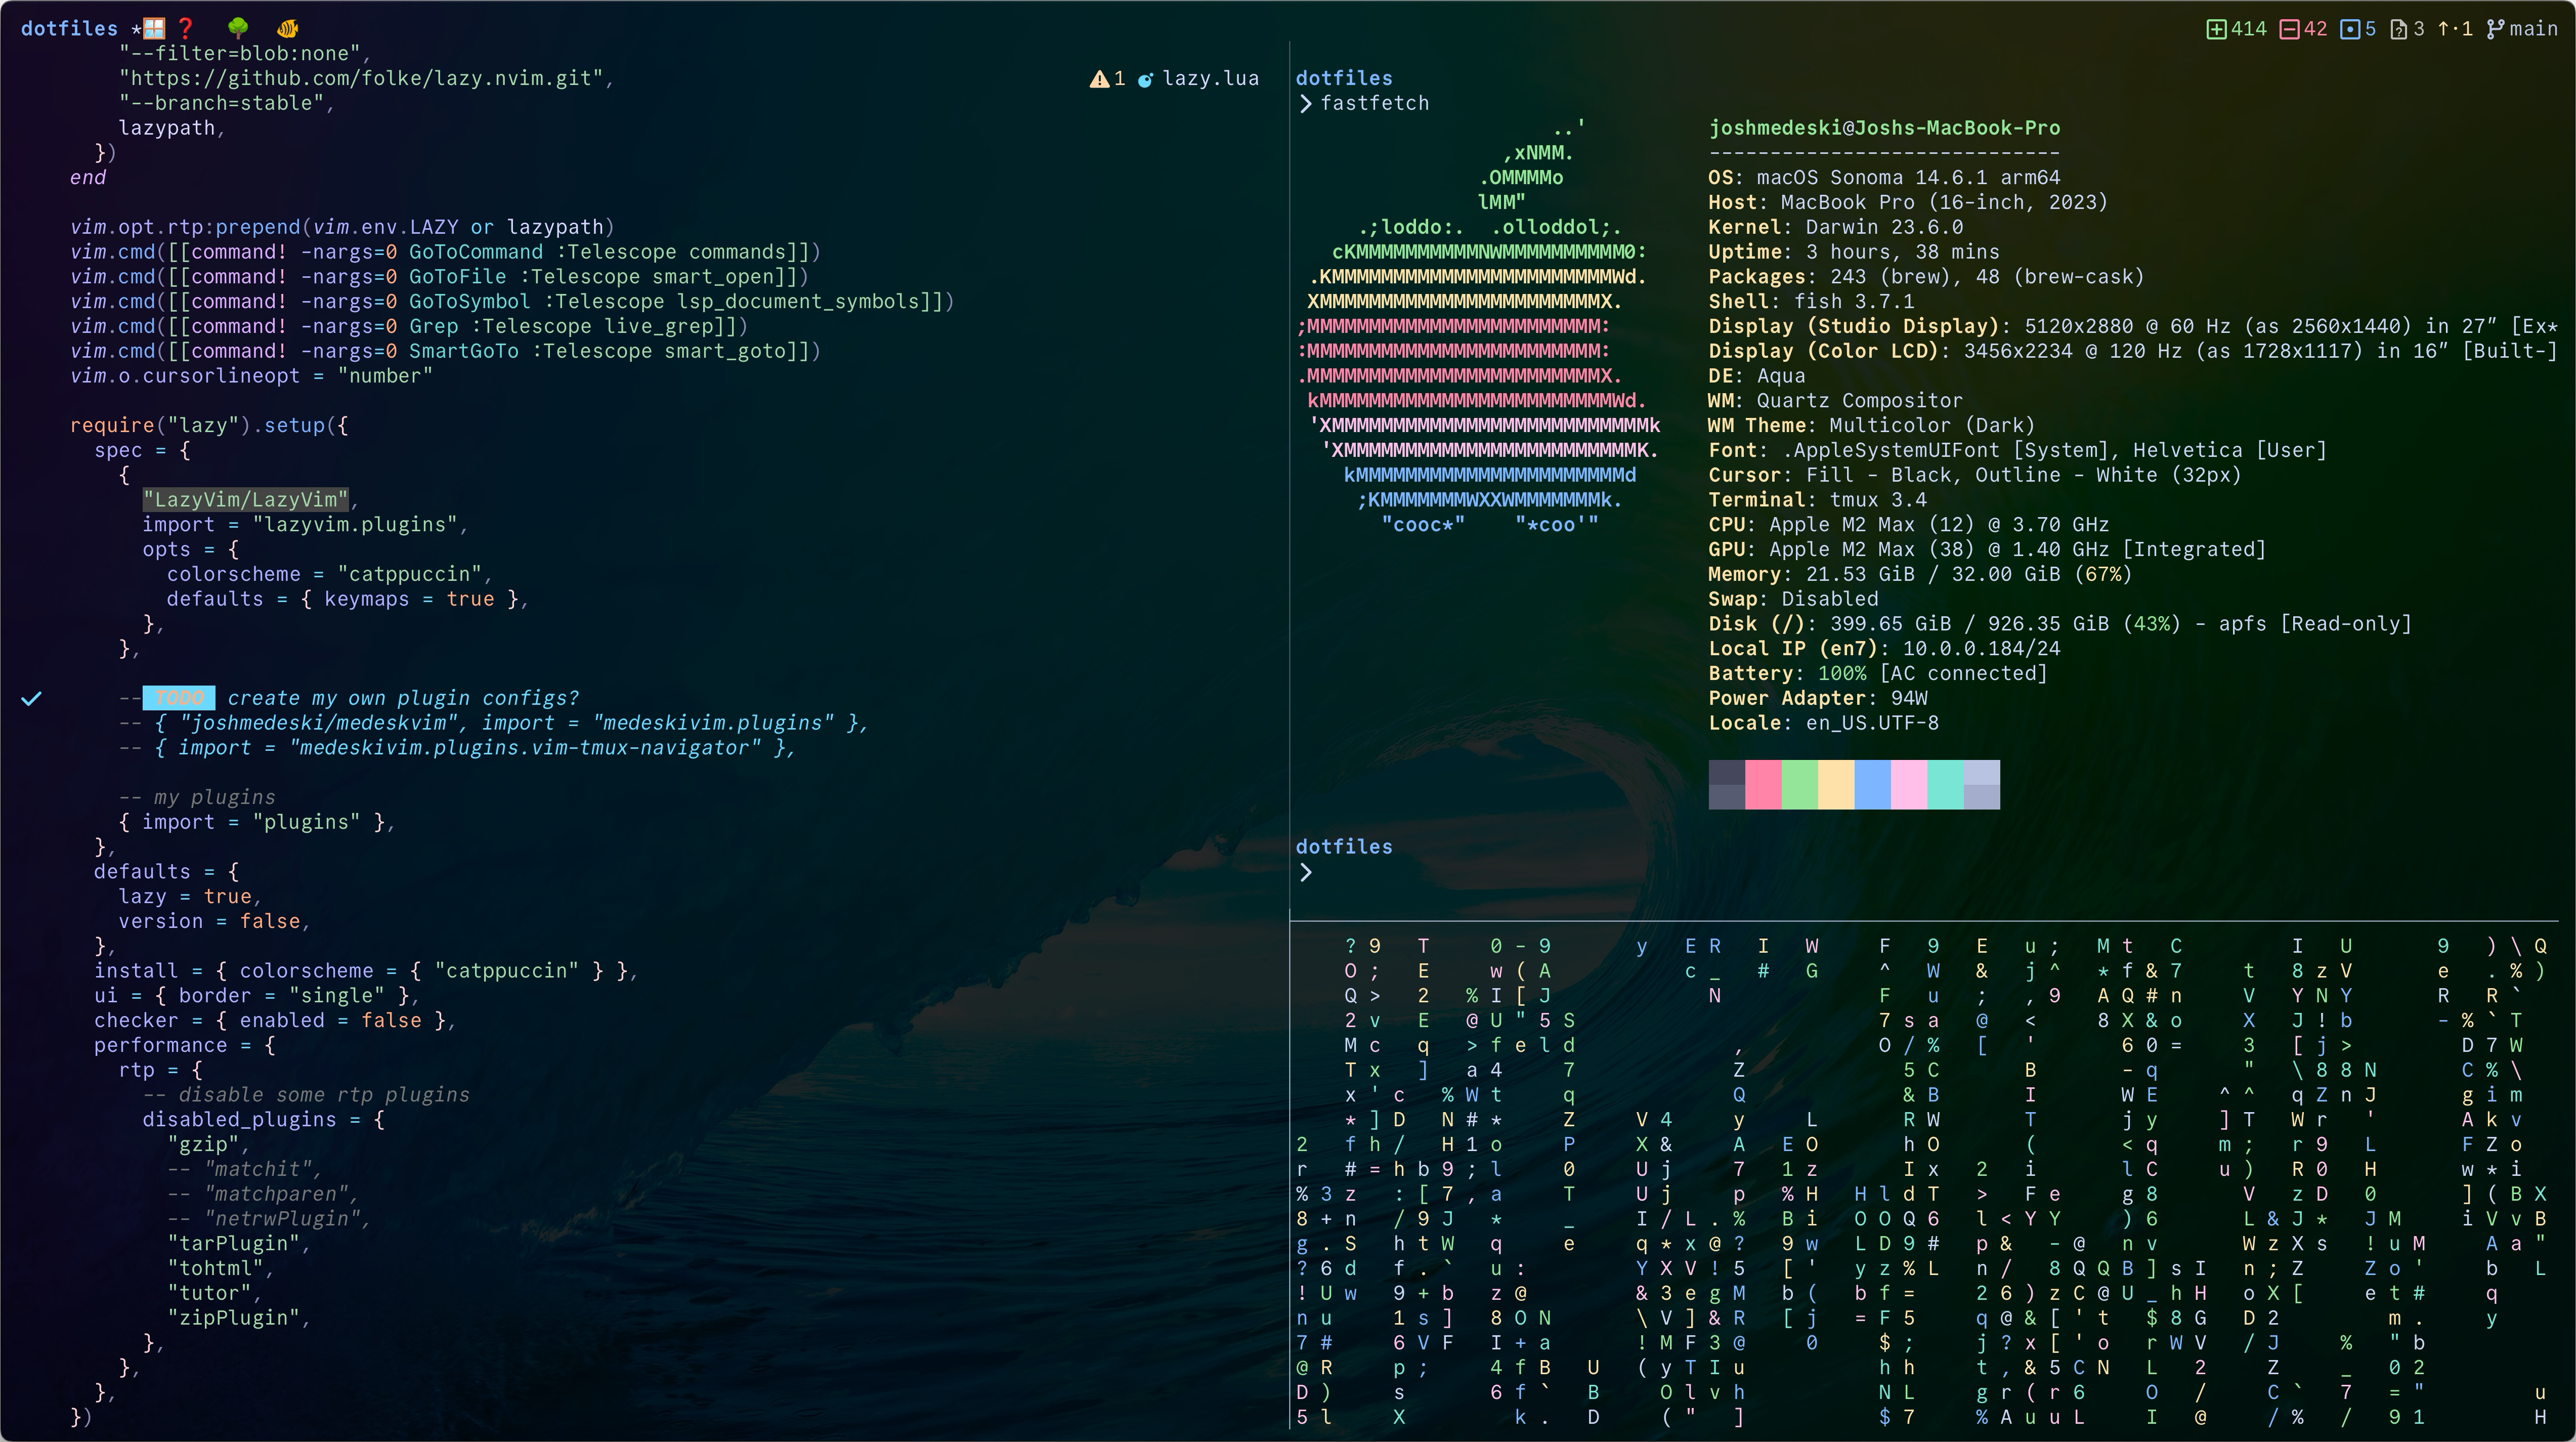Click the SmartGoTo command name
The image size is (2576, 1442).
point(464,350)
